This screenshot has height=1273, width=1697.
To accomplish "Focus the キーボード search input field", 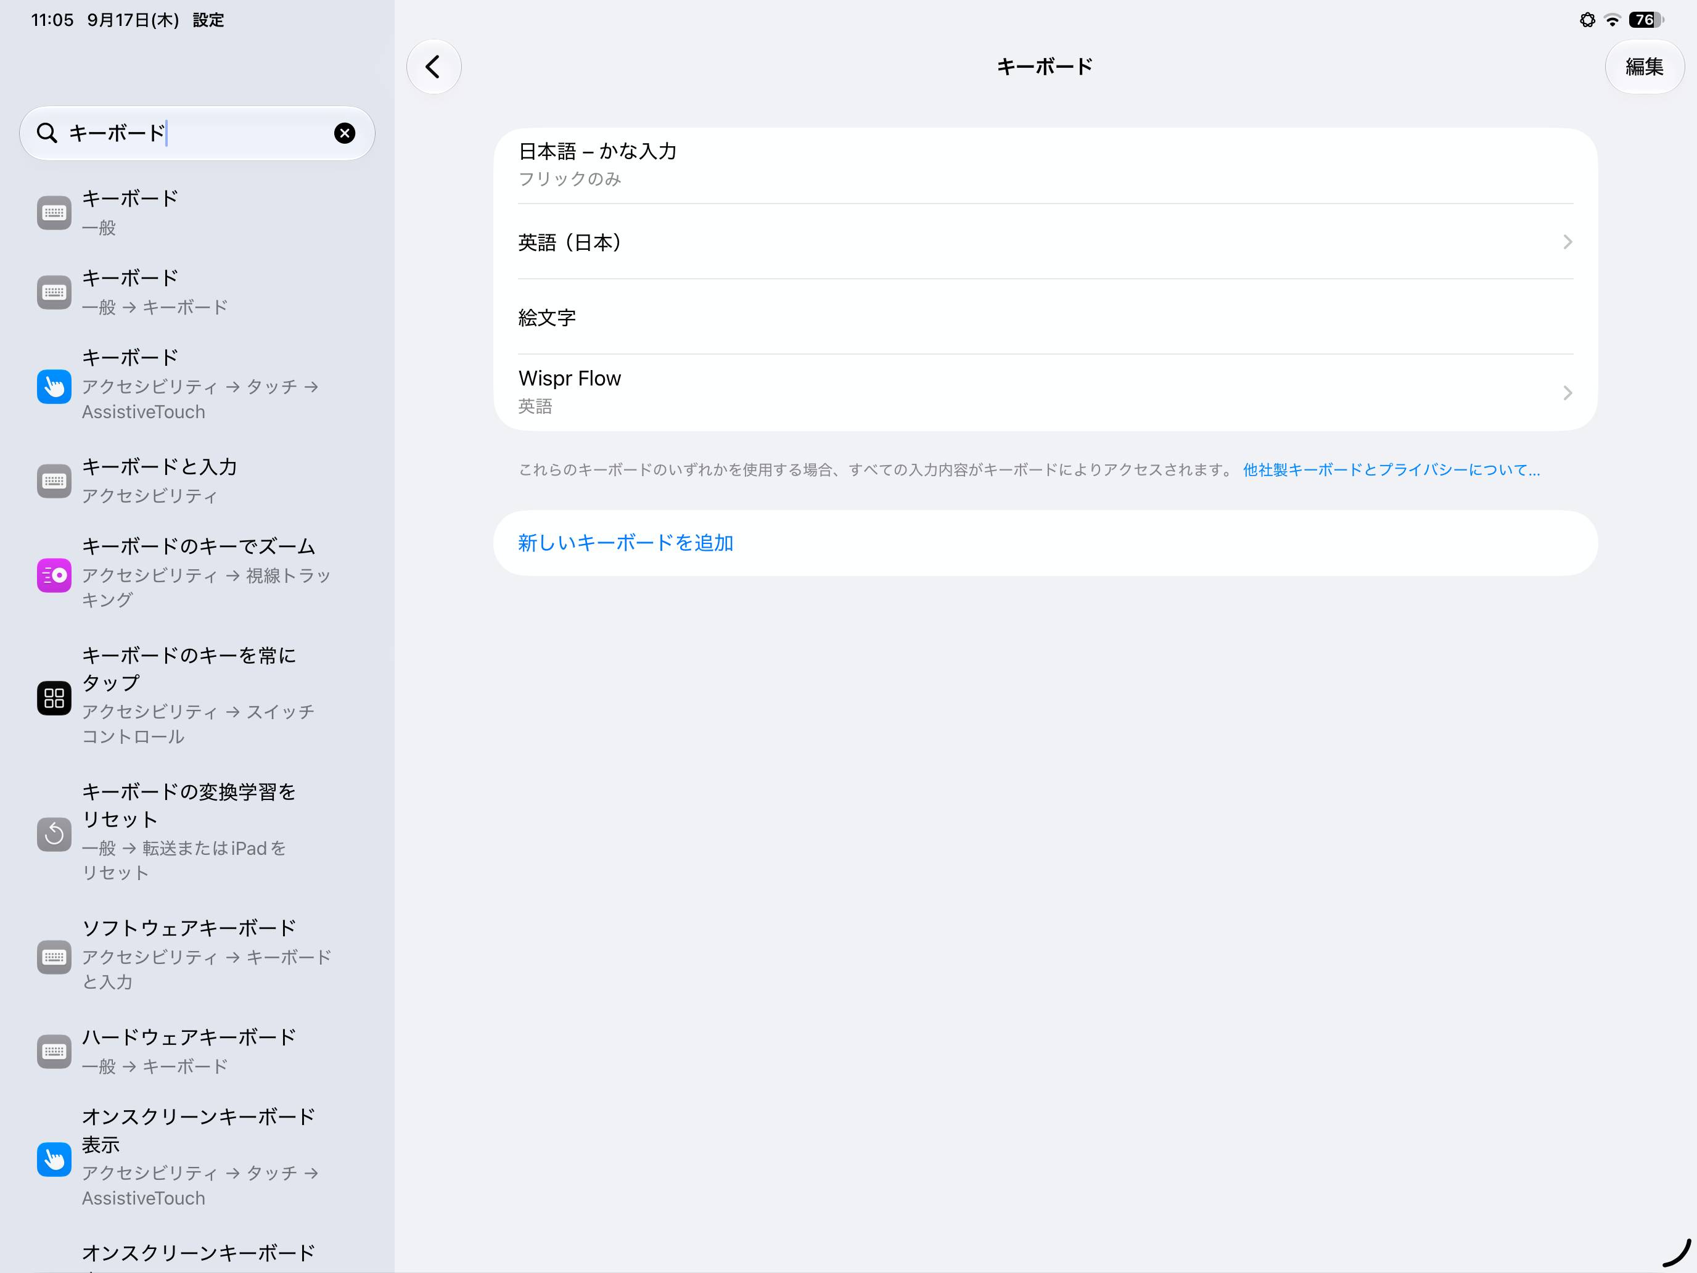I will pyautogui.click(x=197, y=133).
